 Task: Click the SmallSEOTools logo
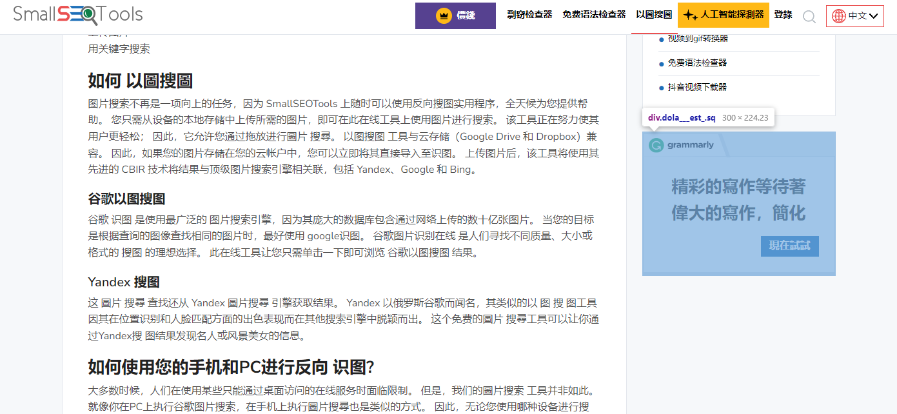pyautogui.click(x=78, y=14)
